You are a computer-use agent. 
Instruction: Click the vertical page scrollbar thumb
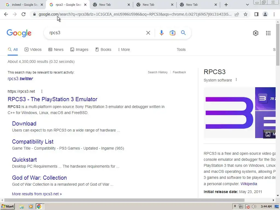pyautogui.click(x=278, y=45)
